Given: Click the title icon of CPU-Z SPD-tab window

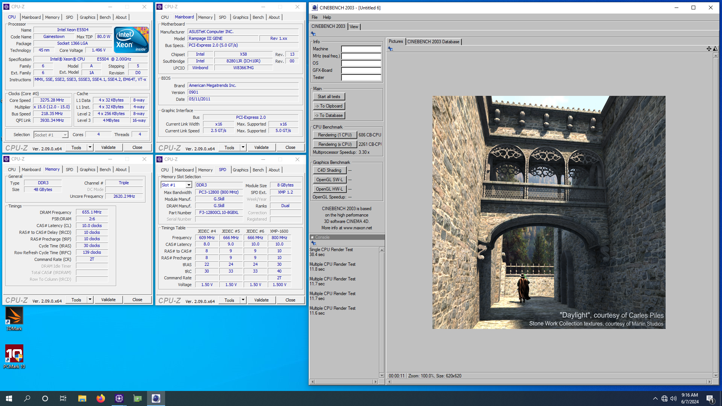Looking at the screenshot, I should coord(159,159).
